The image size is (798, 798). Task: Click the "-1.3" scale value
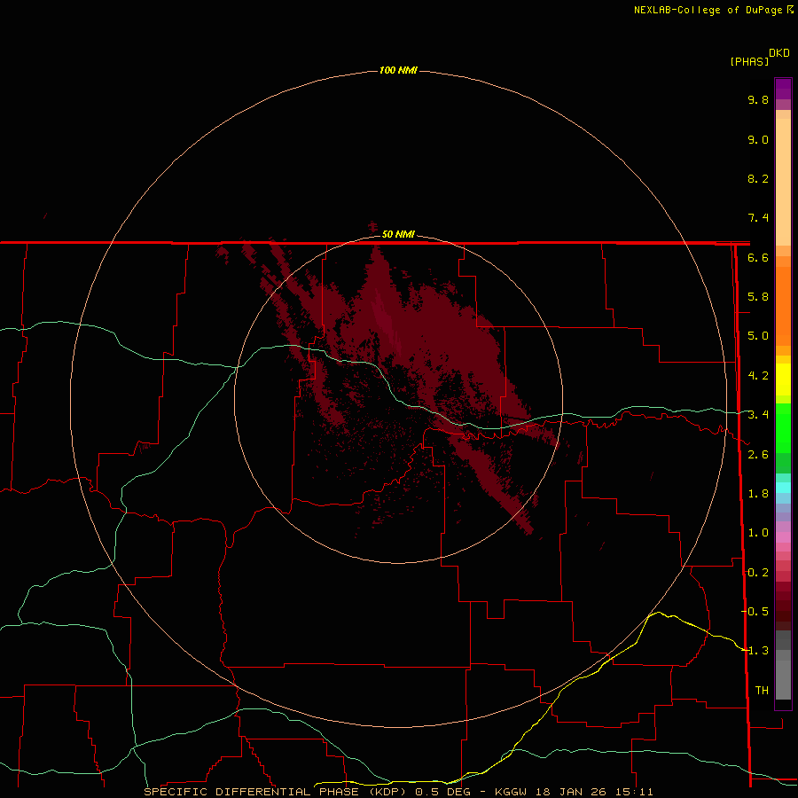(x=755, y=651)
